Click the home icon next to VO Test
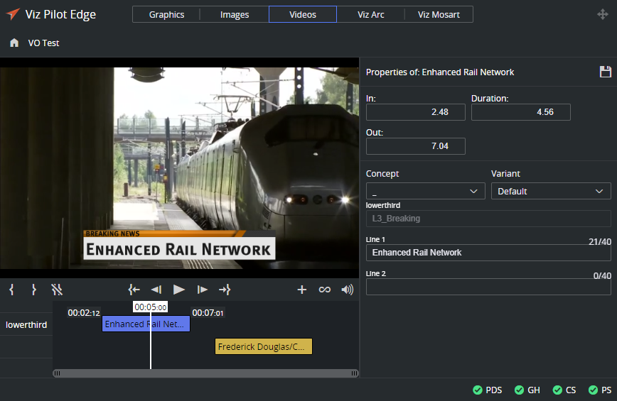Image resolution: width=617 pixels, height=401 pixels. click(14, 43)
